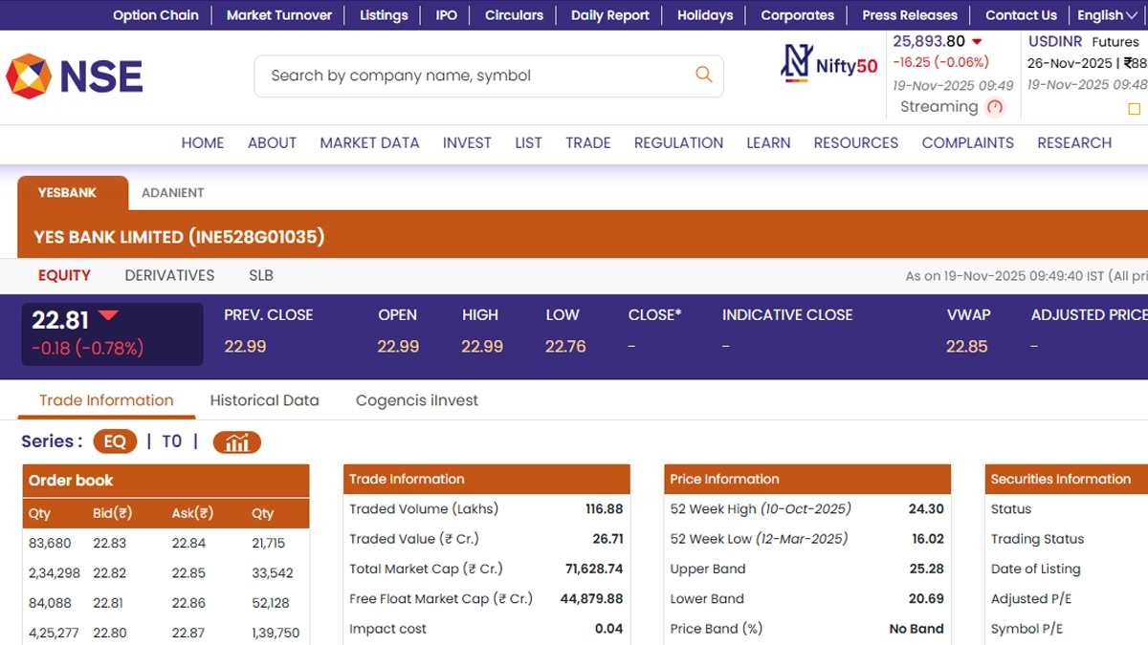This screenshot has width=1148, height=645.
Task: Open the Historical Data tab
Action: (264, 400)
